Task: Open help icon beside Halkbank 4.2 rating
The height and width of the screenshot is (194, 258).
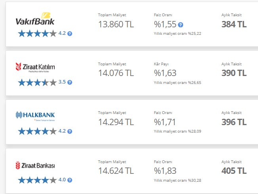Action: coord(70,131)
